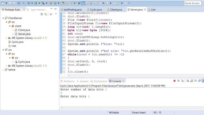
Task: Expand the hellok project node
Action: pos(3,70)
